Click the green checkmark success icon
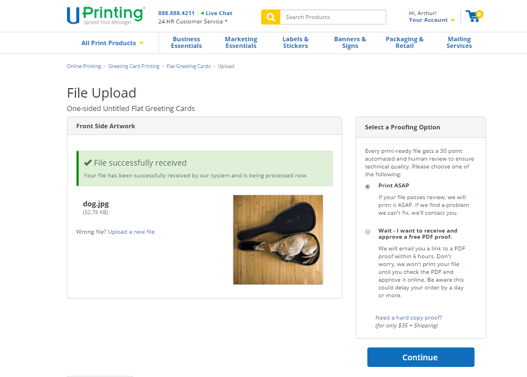The height and width of the screenshot is (377, 527). coord(88,163)
